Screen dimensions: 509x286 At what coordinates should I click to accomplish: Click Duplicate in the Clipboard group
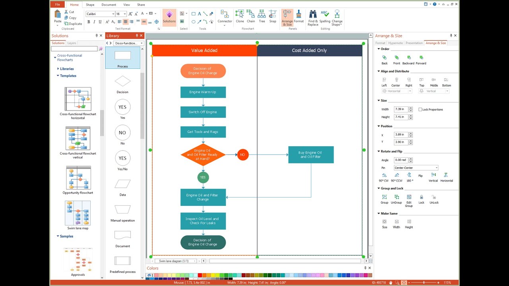pos(73,23)
